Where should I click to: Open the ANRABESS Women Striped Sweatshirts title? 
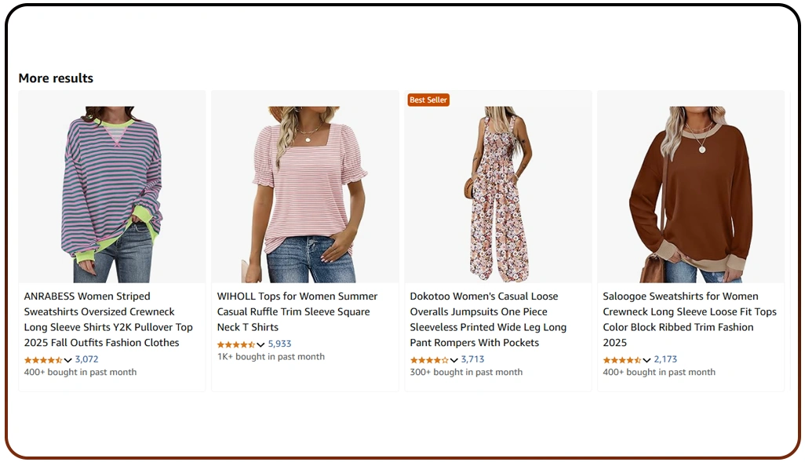pyautogui.click(x=102, y=319)
